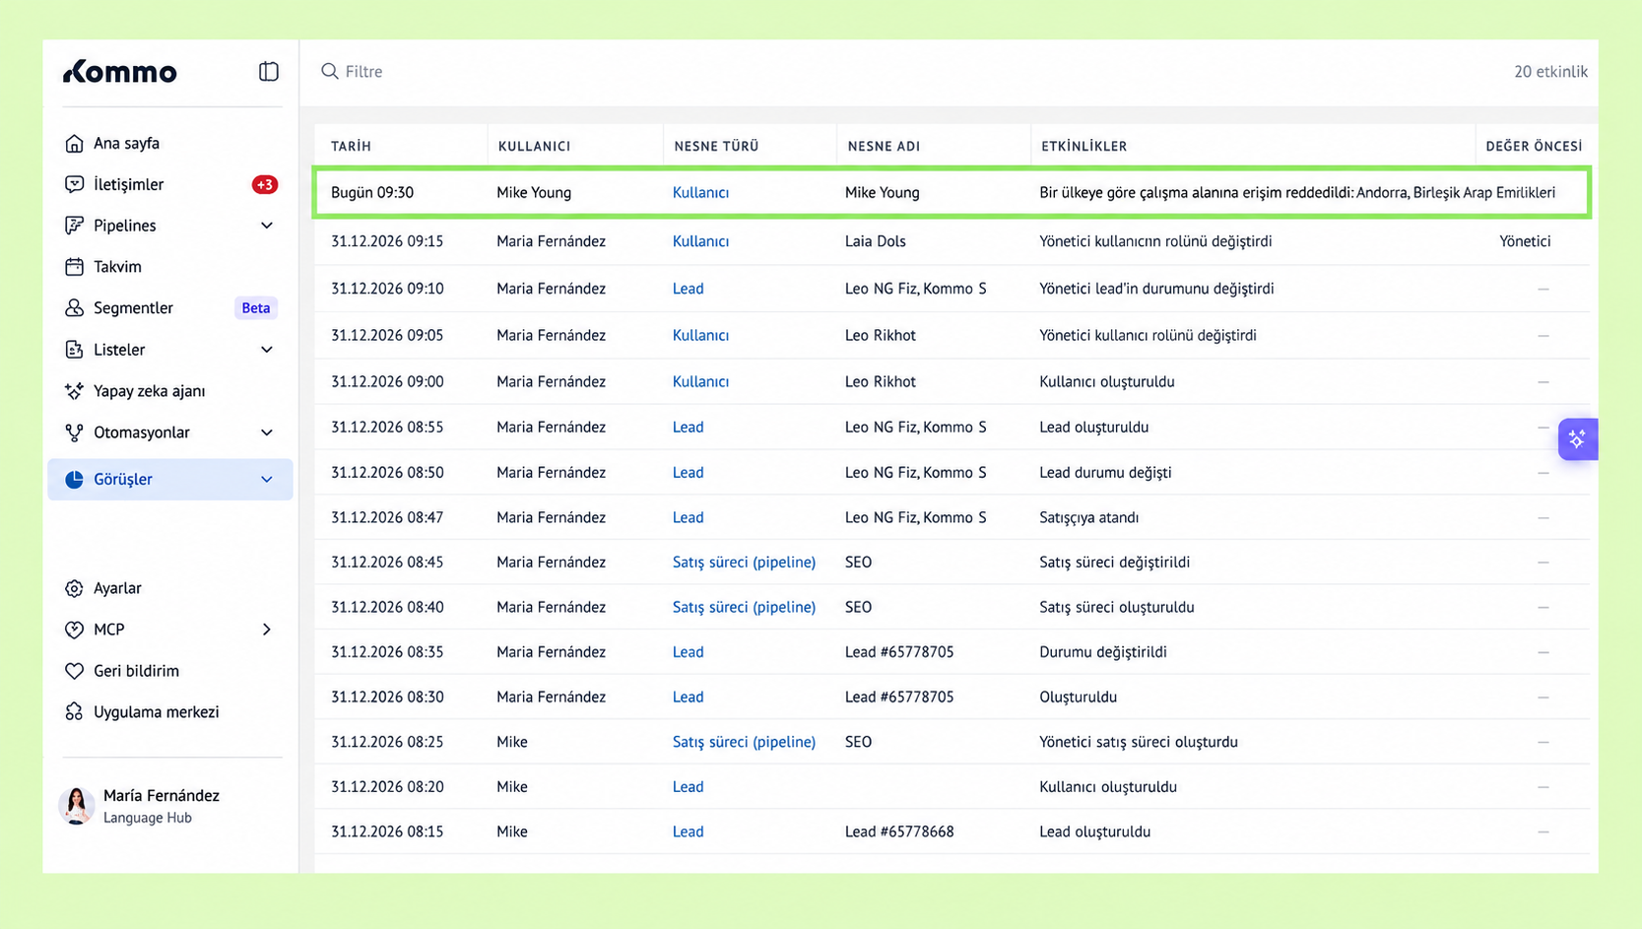
Task: Open the Takvim calendar icon
Action: pos(74,267)
